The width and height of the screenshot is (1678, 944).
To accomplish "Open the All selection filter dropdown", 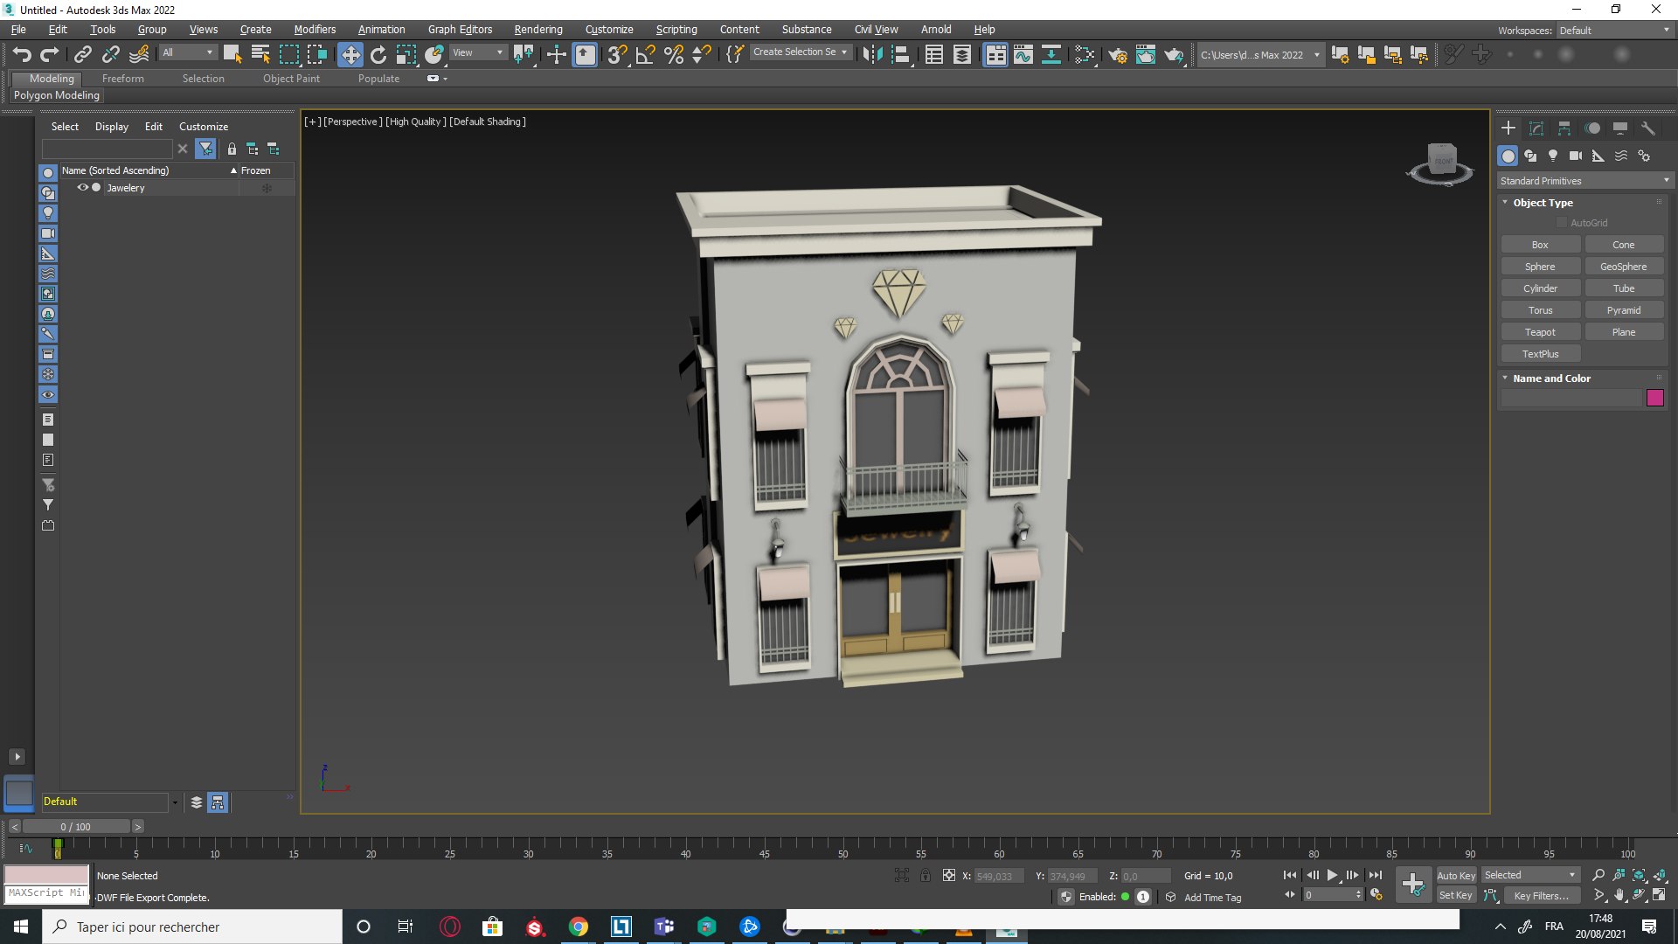I will tap(188, 53).
